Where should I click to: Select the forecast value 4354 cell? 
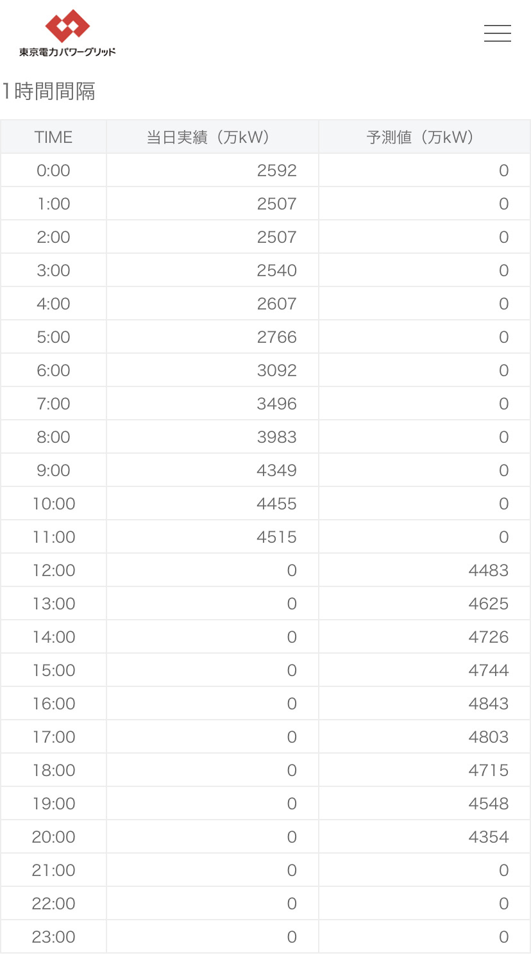point(425,837)
